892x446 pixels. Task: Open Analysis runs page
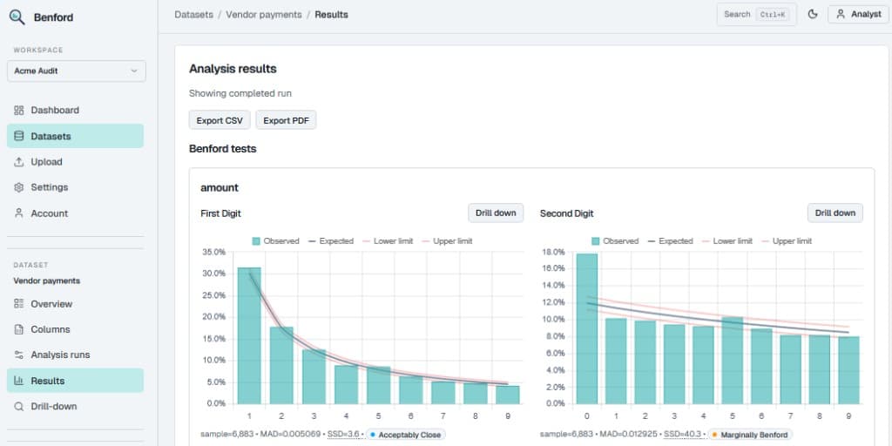pos(75,355)
